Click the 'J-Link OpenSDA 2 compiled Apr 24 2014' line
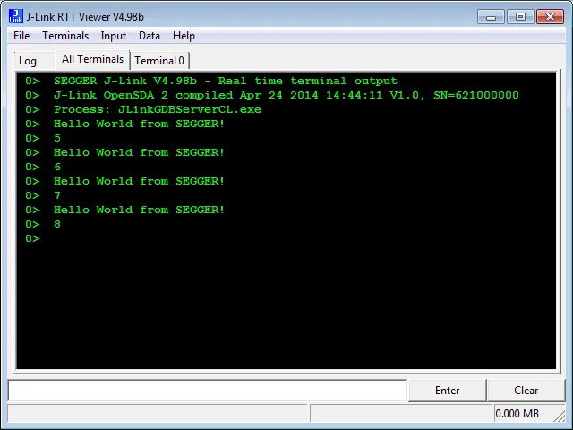573x430 pixels. click(x=286, y=95)
